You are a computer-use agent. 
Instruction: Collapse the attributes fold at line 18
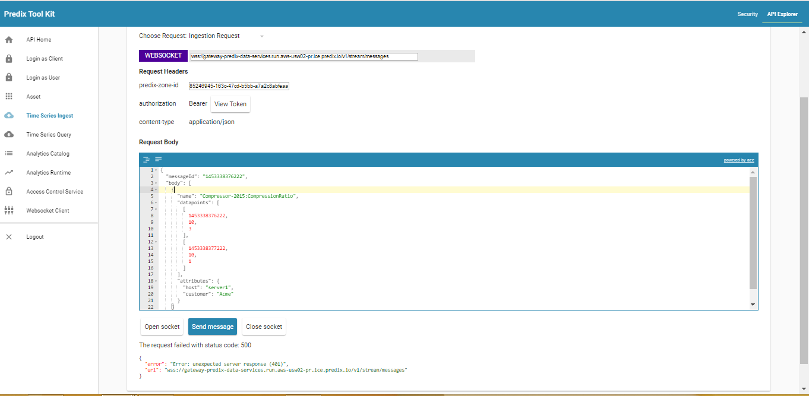coord(156,281)
